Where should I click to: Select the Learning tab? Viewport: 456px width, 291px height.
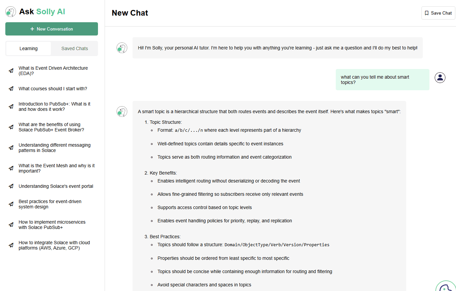[x=29, y=48]
